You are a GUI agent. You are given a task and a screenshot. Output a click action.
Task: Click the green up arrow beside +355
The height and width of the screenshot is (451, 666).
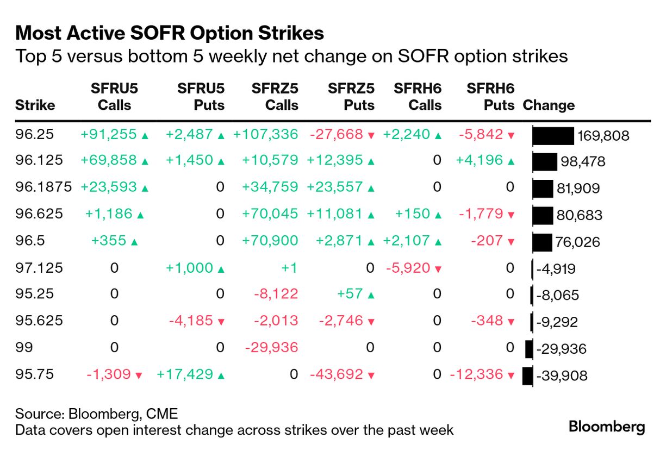134,242
